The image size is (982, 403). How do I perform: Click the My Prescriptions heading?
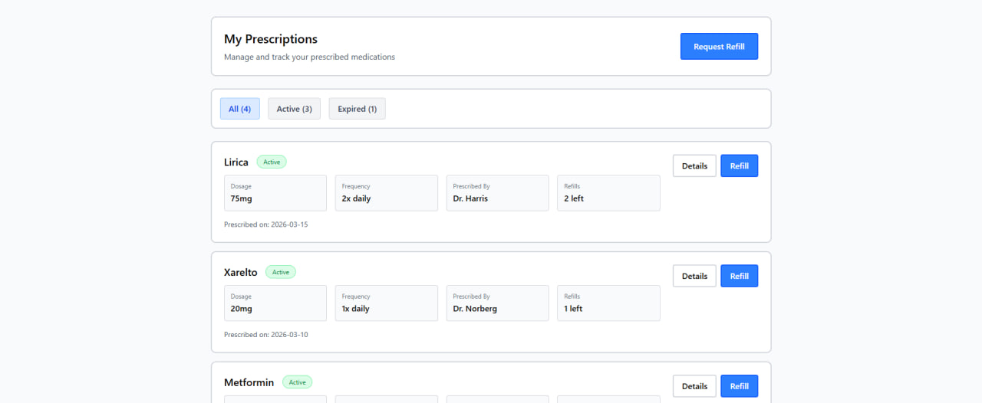(271, 39)
